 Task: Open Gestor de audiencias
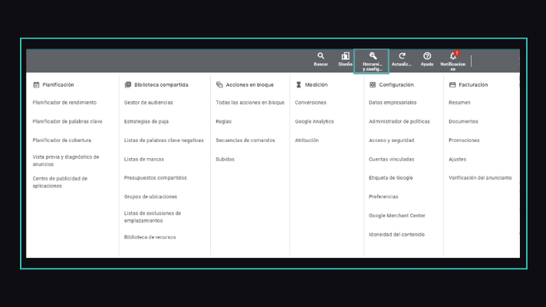(148, 102)
